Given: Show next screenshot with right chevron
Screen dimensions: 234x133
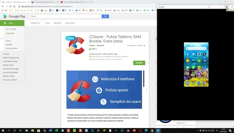Looking at the screenshot, I should [x=146, y=89].
